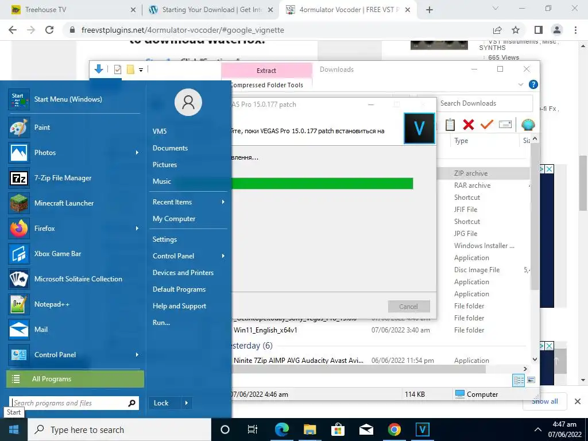Open Paint from the start menu
This screenshot has height=441, width=588.
73,127
